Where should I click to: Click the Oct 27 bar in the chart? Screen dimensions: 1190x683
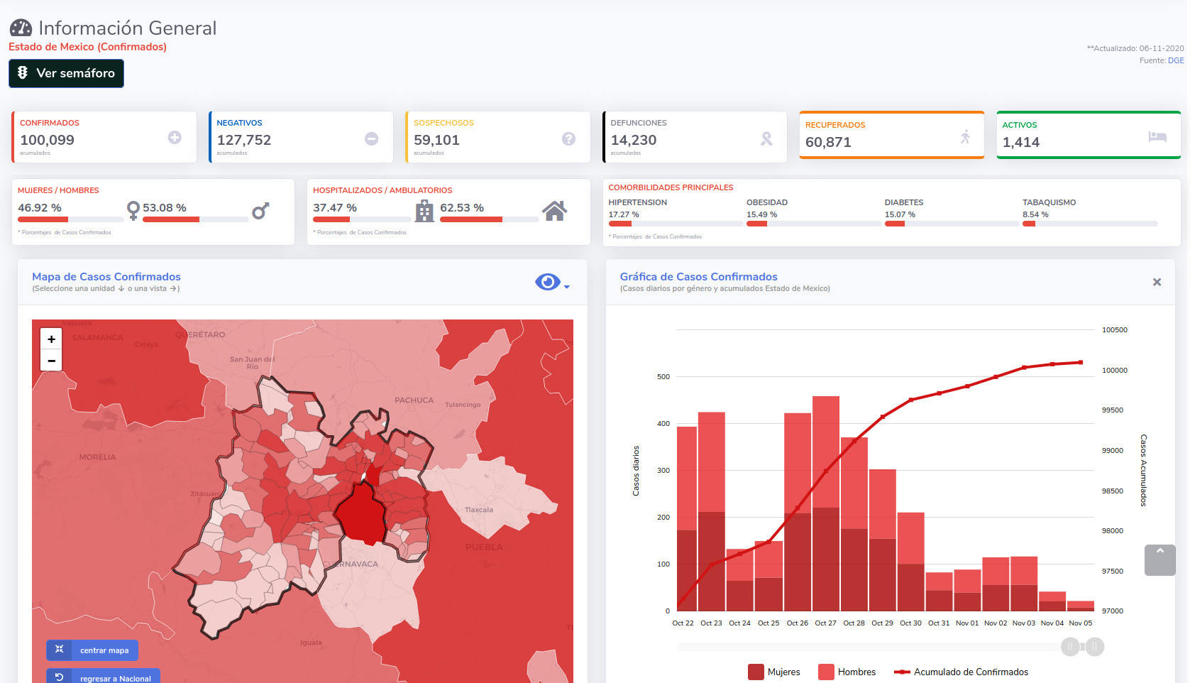826,503
